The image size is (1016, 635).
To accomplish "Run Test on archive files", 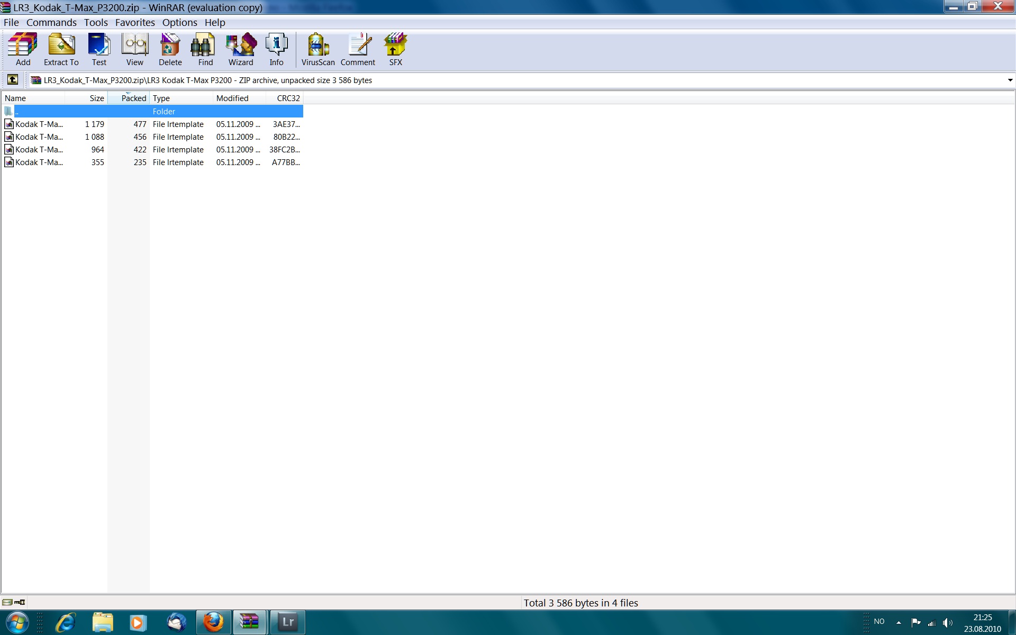I will (x=99, y=49).
